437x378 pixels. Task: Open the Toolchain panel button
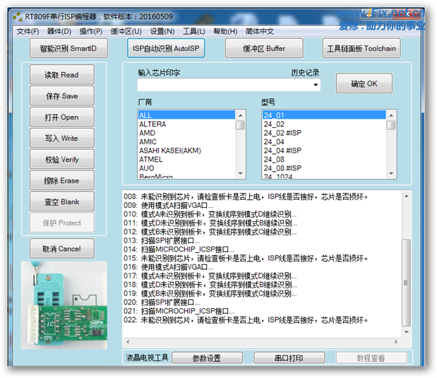click(361, 48)
